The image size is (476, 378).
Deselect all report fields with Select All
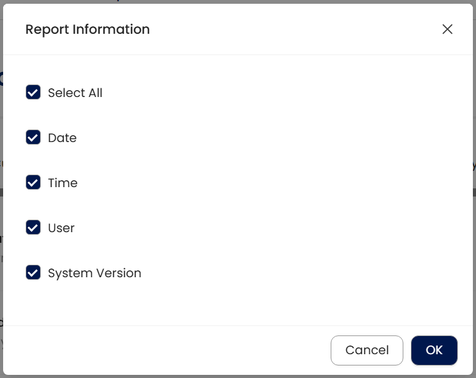click(x=33, y=93)
